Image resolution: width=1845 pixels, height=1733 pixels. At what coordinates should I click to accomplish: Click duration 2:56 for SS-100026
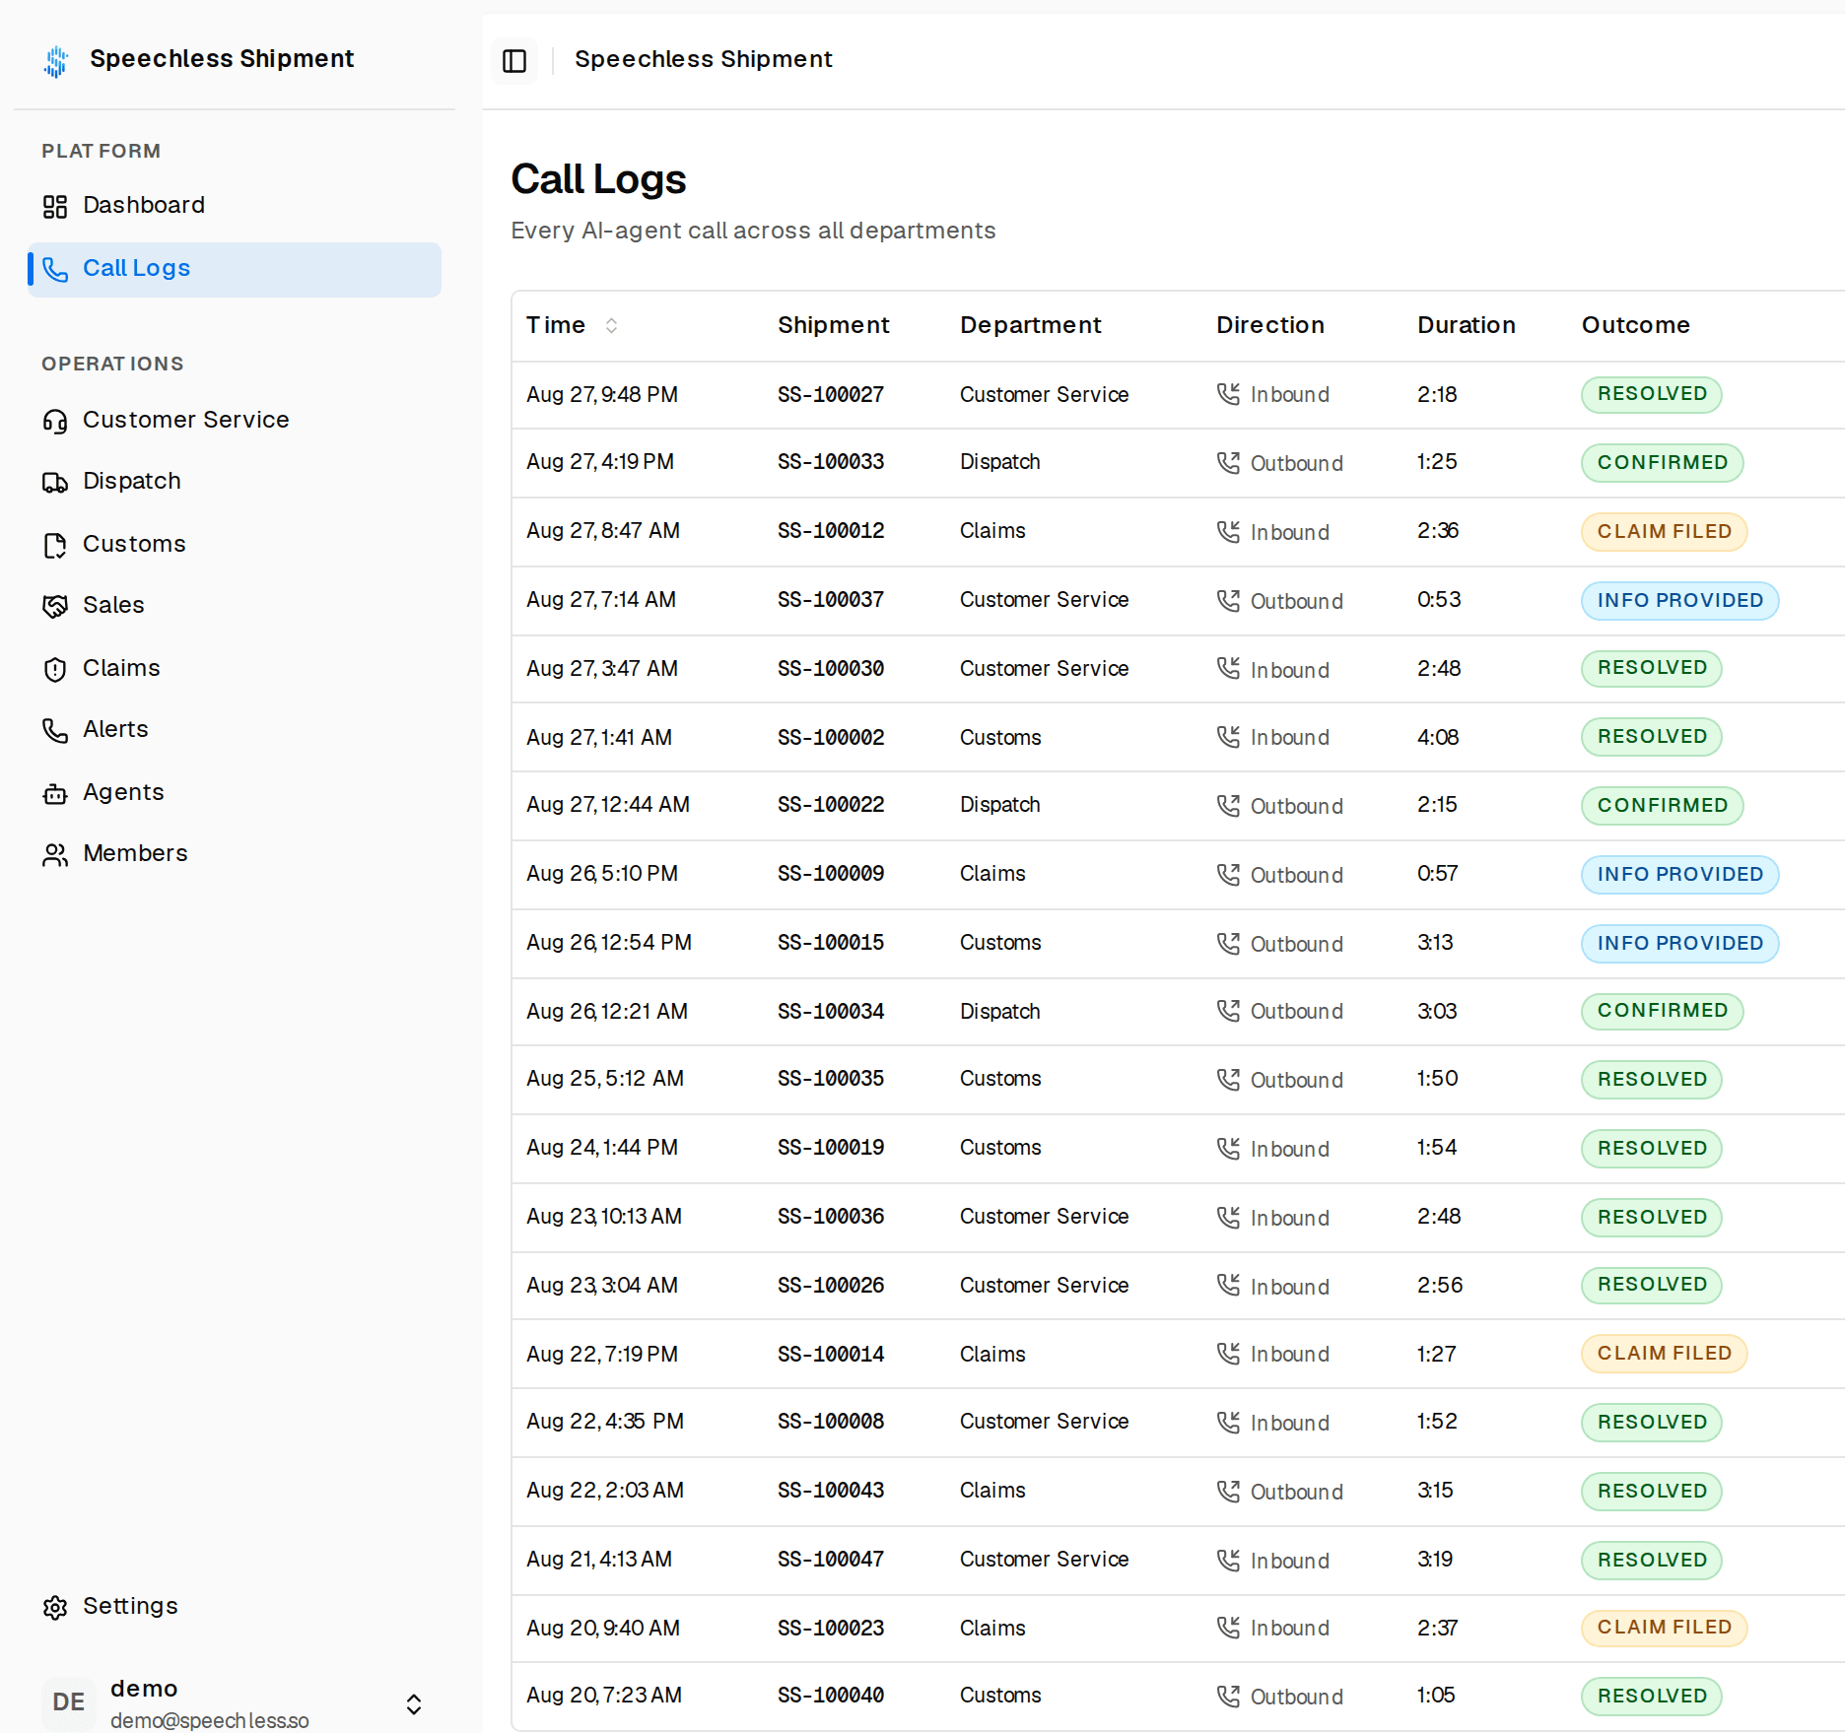[x=1440, y=1286]
